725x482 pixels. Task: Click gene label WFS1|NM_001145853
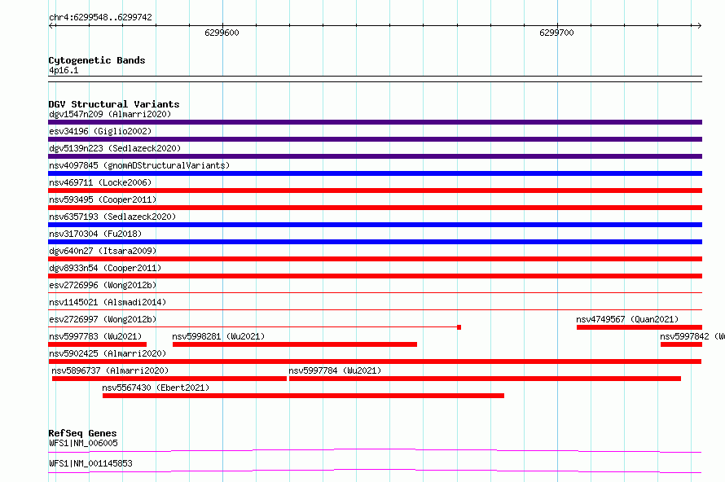tap(90, 463)
